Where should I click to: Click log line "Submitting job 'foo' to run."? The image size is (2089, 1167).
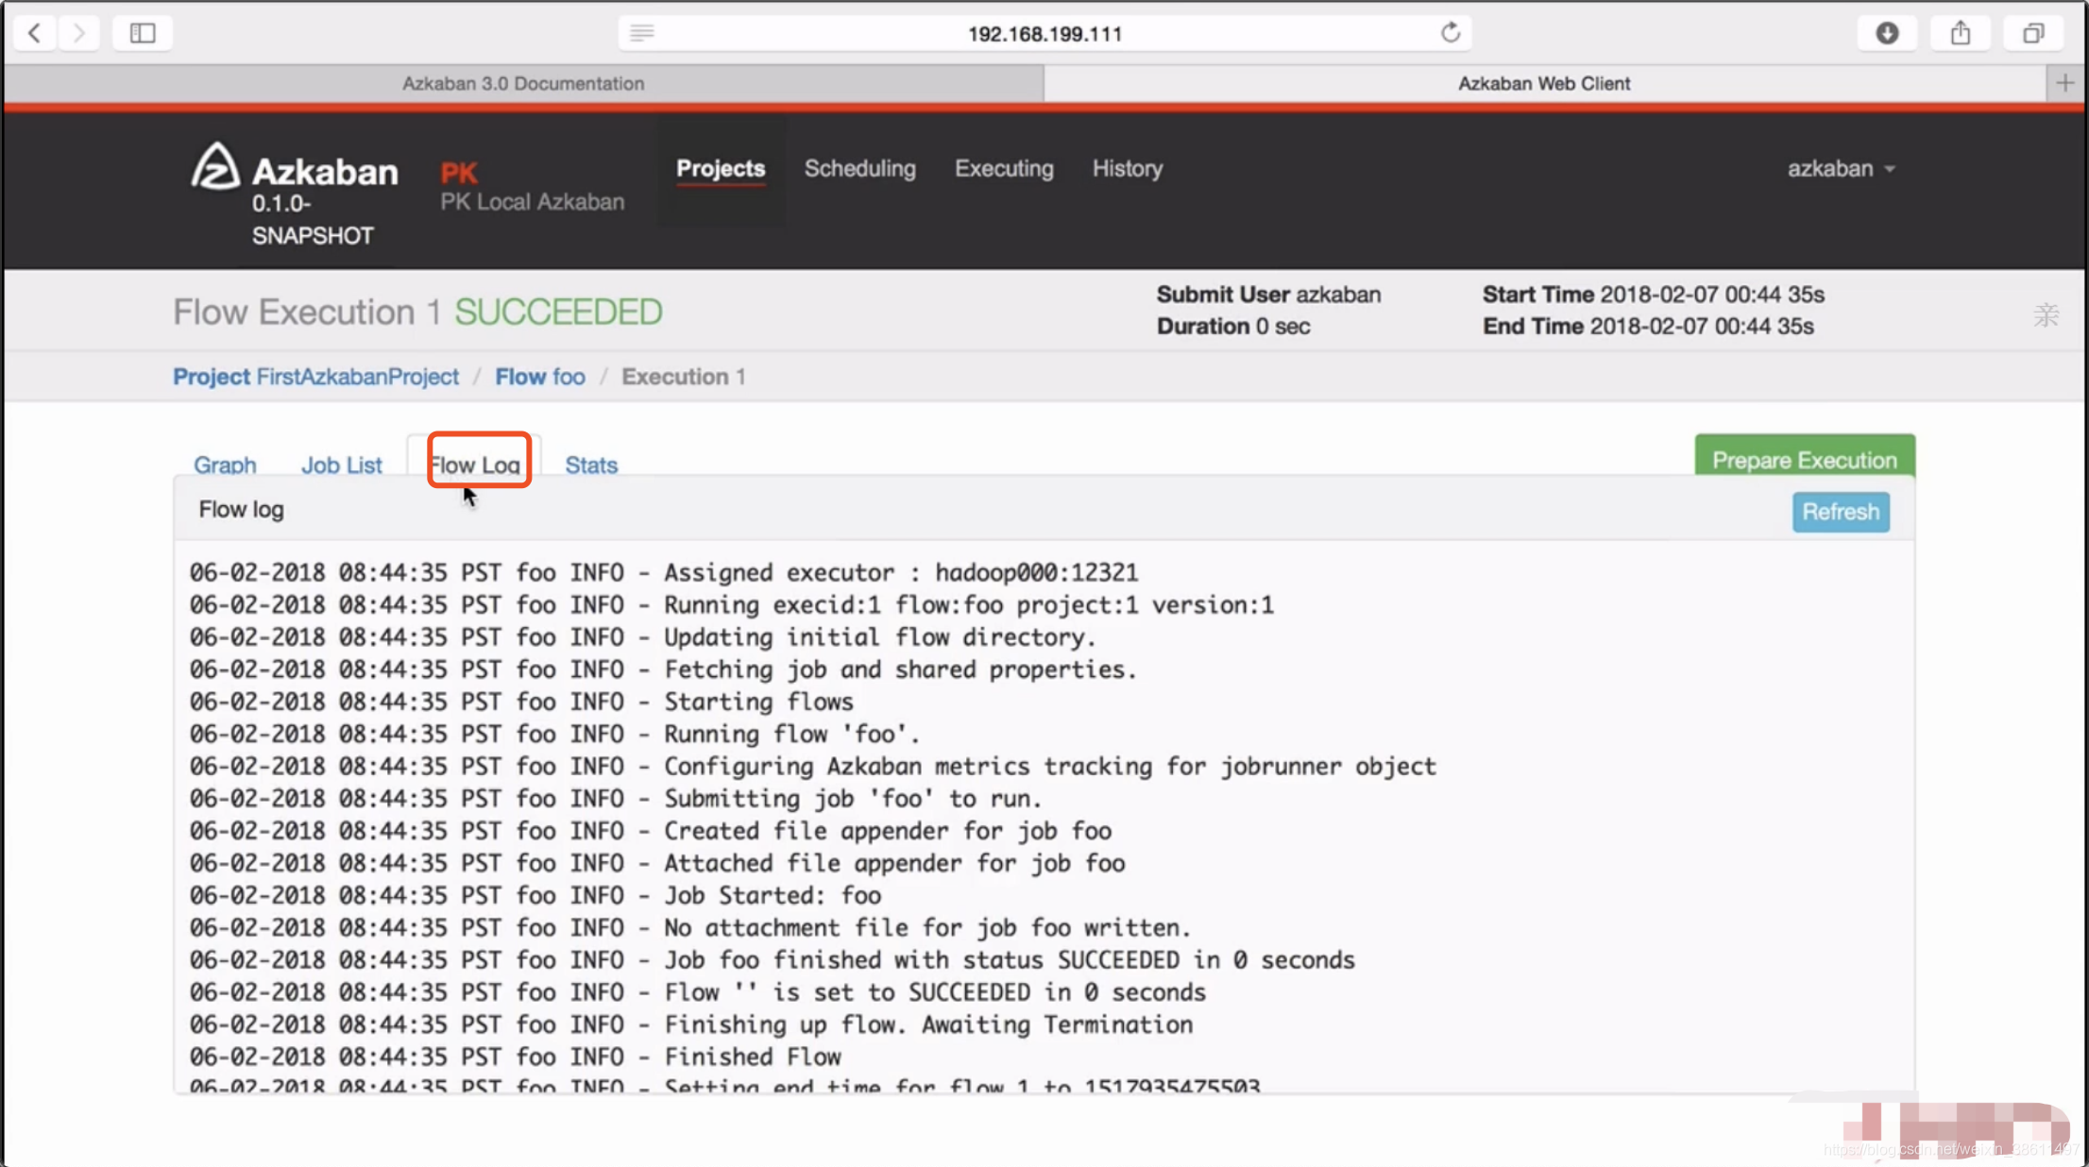(616, 798)
